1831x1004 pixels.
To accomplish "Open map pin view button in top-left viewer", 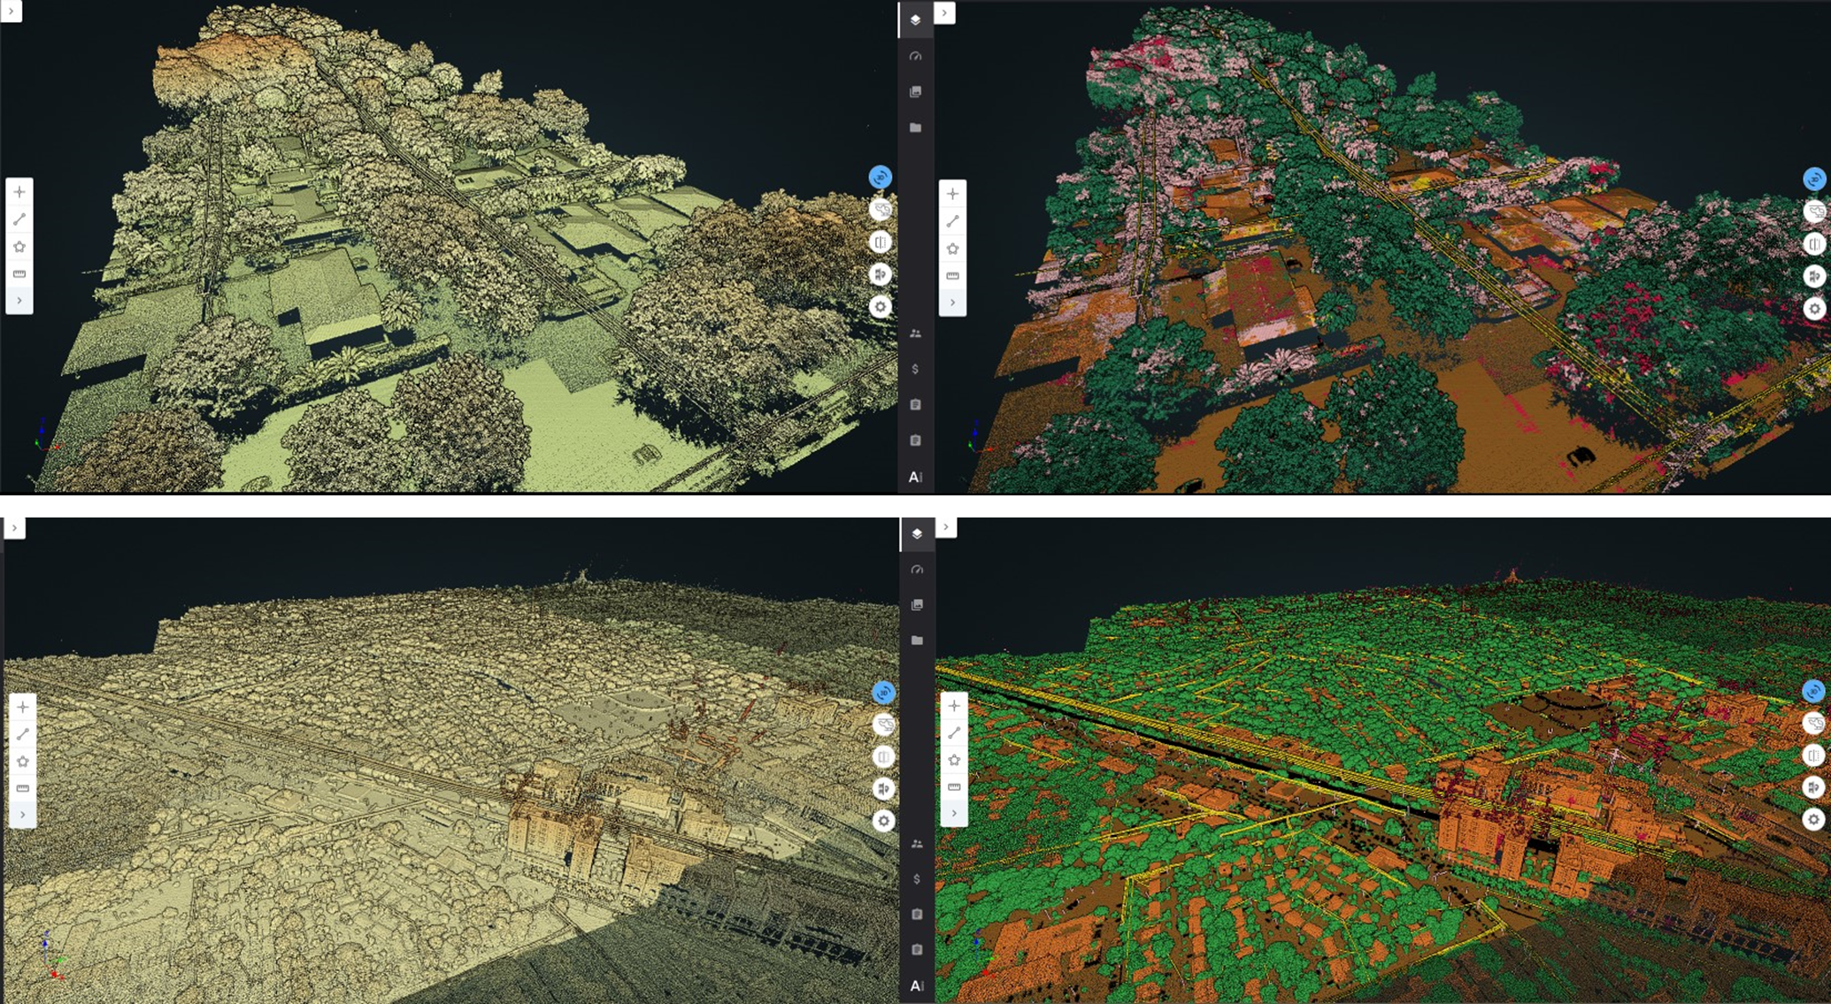I will (x=880, y=274).
